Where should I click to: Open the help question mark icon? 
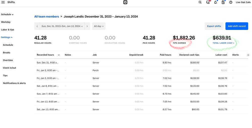(231, 2)
